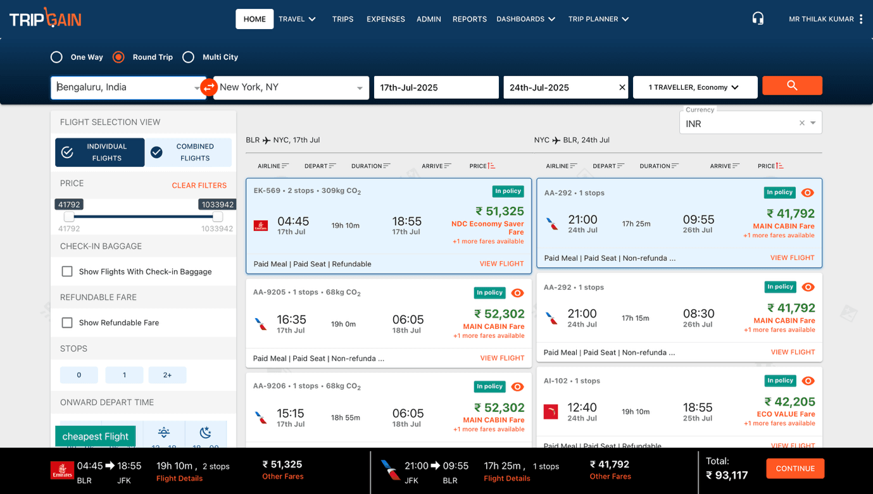Click the maximum price slider handle
Image resolution: width=873 pixels, height=494 pixels.
[217, 216]
